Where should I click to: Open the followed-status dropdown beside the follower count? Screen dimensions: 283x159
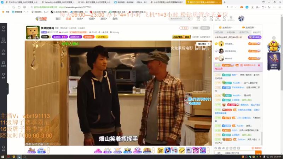pos(205,28)
